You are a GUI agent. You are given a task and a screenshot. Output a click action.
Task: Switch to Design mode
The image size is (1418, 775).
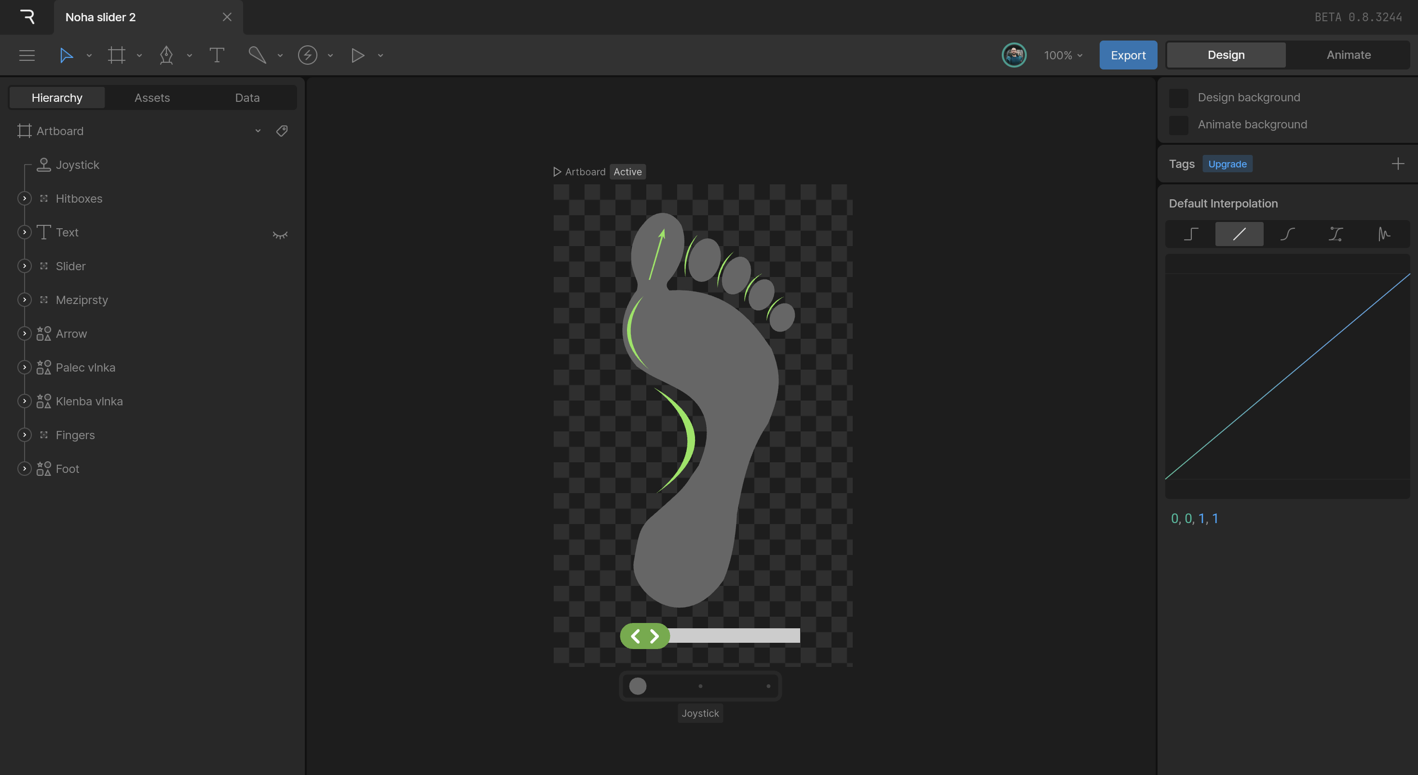[1226, 55]
